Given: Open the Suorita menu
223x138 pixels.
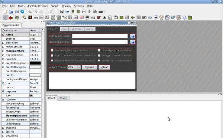Looking at the screenshot, I should pos(55,6).
